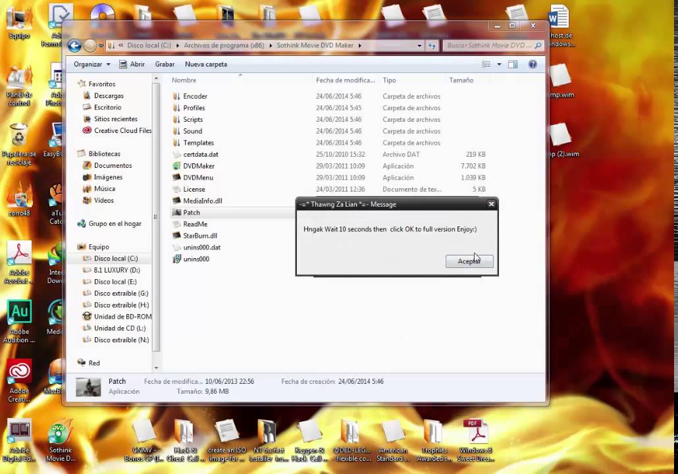Screen dimensions: 678x474
Task: Click navigation pane scrollbar down arrow
Action: coord(156,368)
